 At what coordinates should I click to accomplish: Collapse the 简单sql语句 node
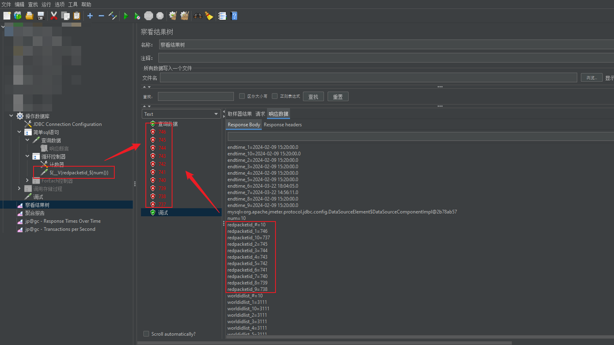(19, 132)
